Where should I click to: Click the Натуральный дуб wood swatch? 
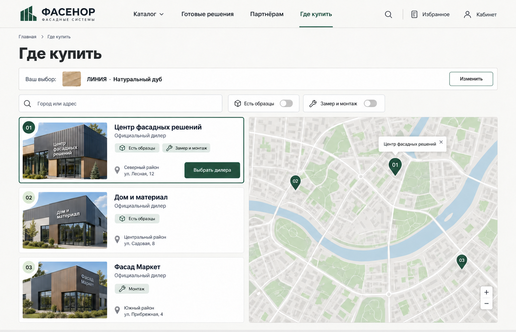[72, 79]
